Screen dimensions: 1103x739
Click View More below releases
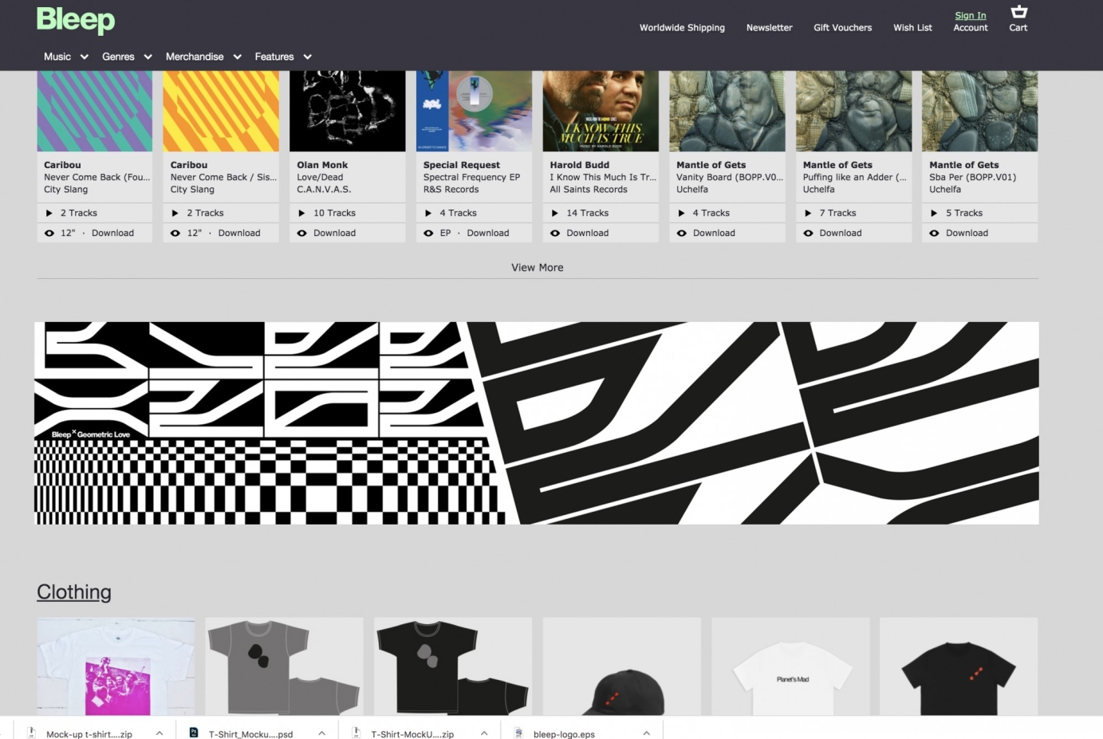click(537, 268)
